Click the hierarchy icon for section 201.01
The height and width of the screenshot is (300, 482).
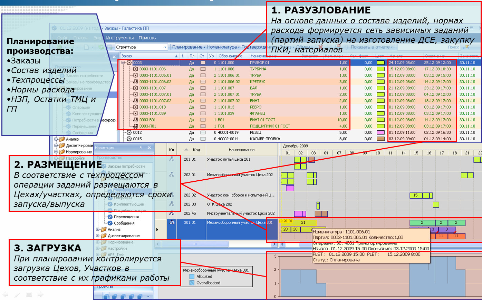click(x=172, y=159)
